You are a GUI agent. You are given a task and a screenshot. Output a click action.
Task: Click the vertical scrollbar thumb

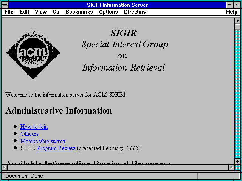click(237, 27)
